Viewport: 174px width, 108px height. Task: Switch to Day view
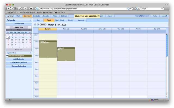(x=38, y=20)
